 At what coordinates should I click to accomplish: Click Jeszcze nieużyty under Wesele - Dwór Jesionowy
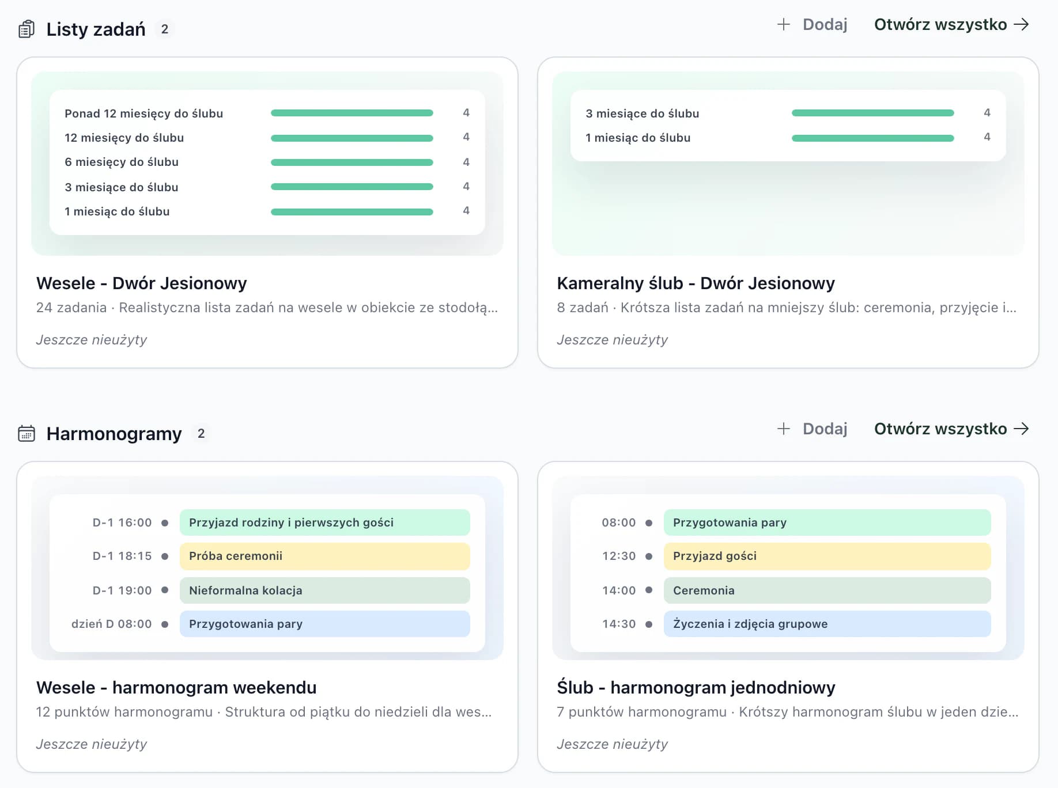point(92,340)
